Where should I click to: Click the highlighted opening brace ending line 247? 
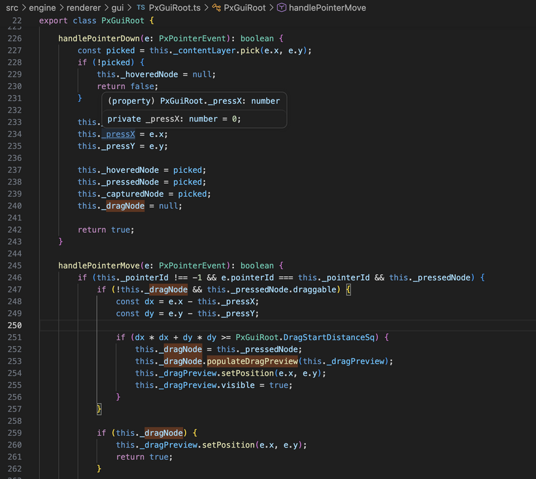tap(348, 289)
